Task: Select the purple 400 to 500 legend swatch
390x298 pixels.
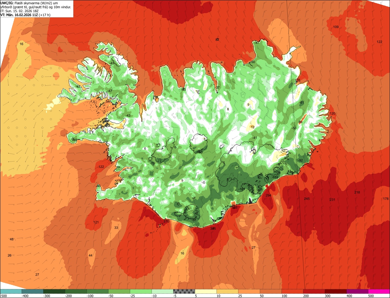Action: (x=357, y=291)
